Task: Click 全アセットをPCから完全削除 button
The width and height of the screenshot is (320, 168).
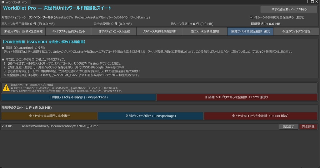Action: point(261,116)
